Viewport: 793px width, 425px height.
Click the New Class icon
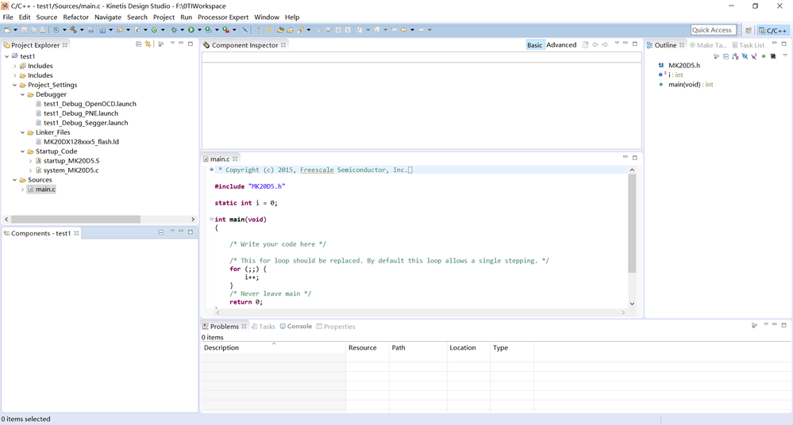[x=154, y=30]
